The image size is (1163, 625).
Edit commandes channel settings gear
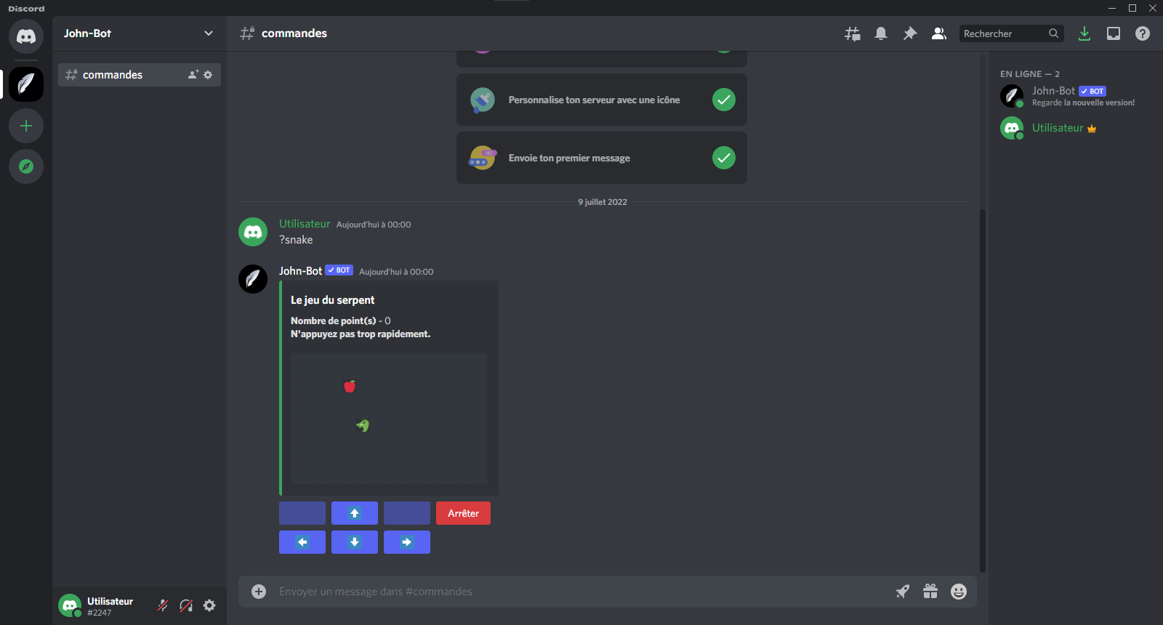[x=208, y=75]
